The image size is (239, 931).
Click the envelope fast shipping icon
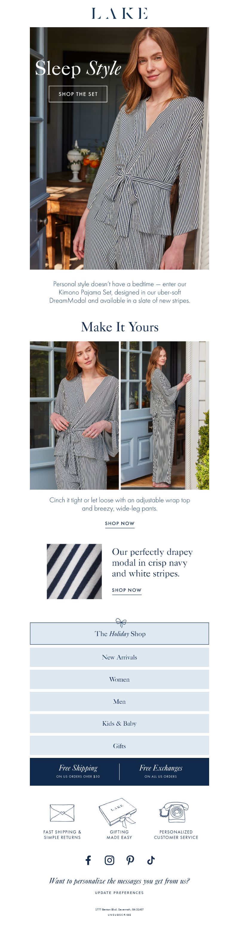[x=62, y=813]
